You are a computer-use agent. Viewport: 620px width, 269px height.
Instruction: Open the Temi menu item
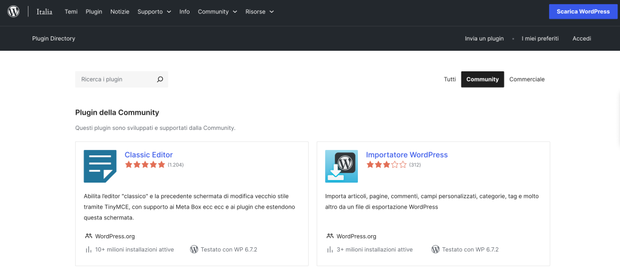[71, 11]
